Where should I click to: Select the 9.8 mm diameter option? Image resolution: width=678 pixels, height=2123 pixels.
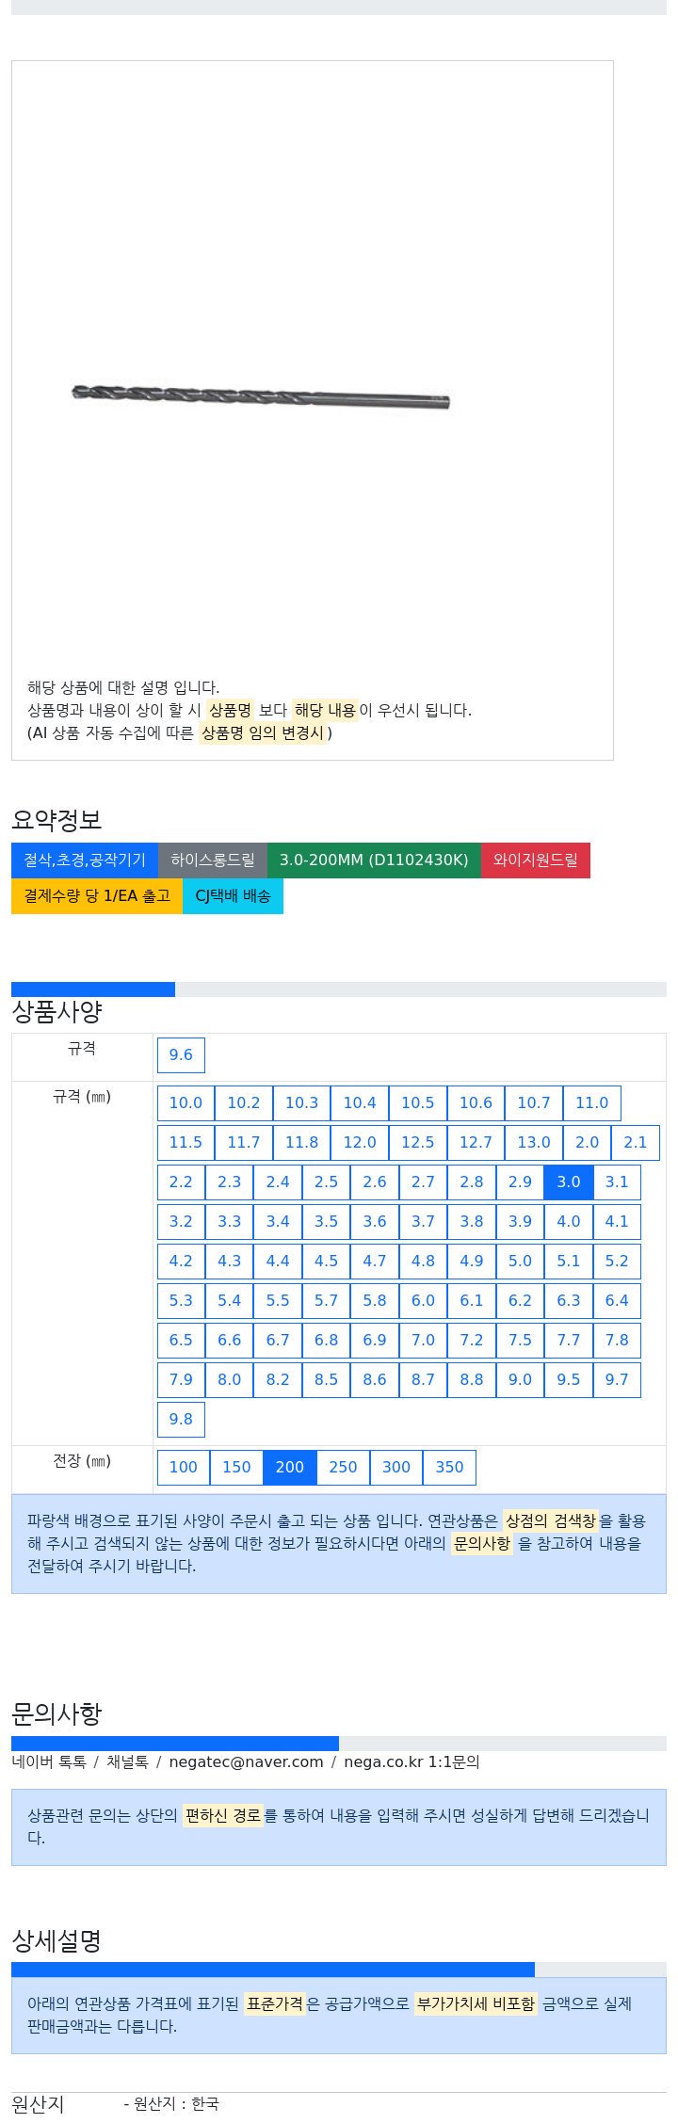(x=181, y=1420)
